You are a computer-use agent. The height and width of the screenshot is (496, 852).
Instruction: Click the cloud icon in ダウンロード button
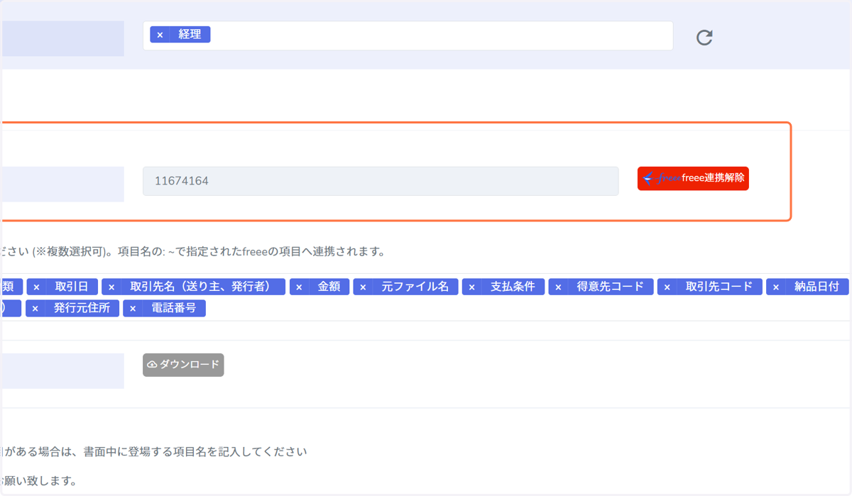pos(152,365)
